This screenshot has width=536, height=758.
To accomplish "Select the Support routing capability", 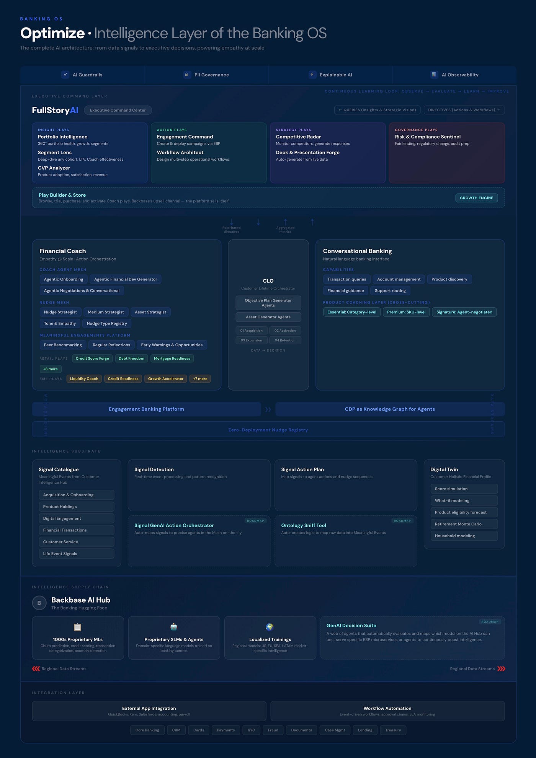I will click(x=391, y=291).
